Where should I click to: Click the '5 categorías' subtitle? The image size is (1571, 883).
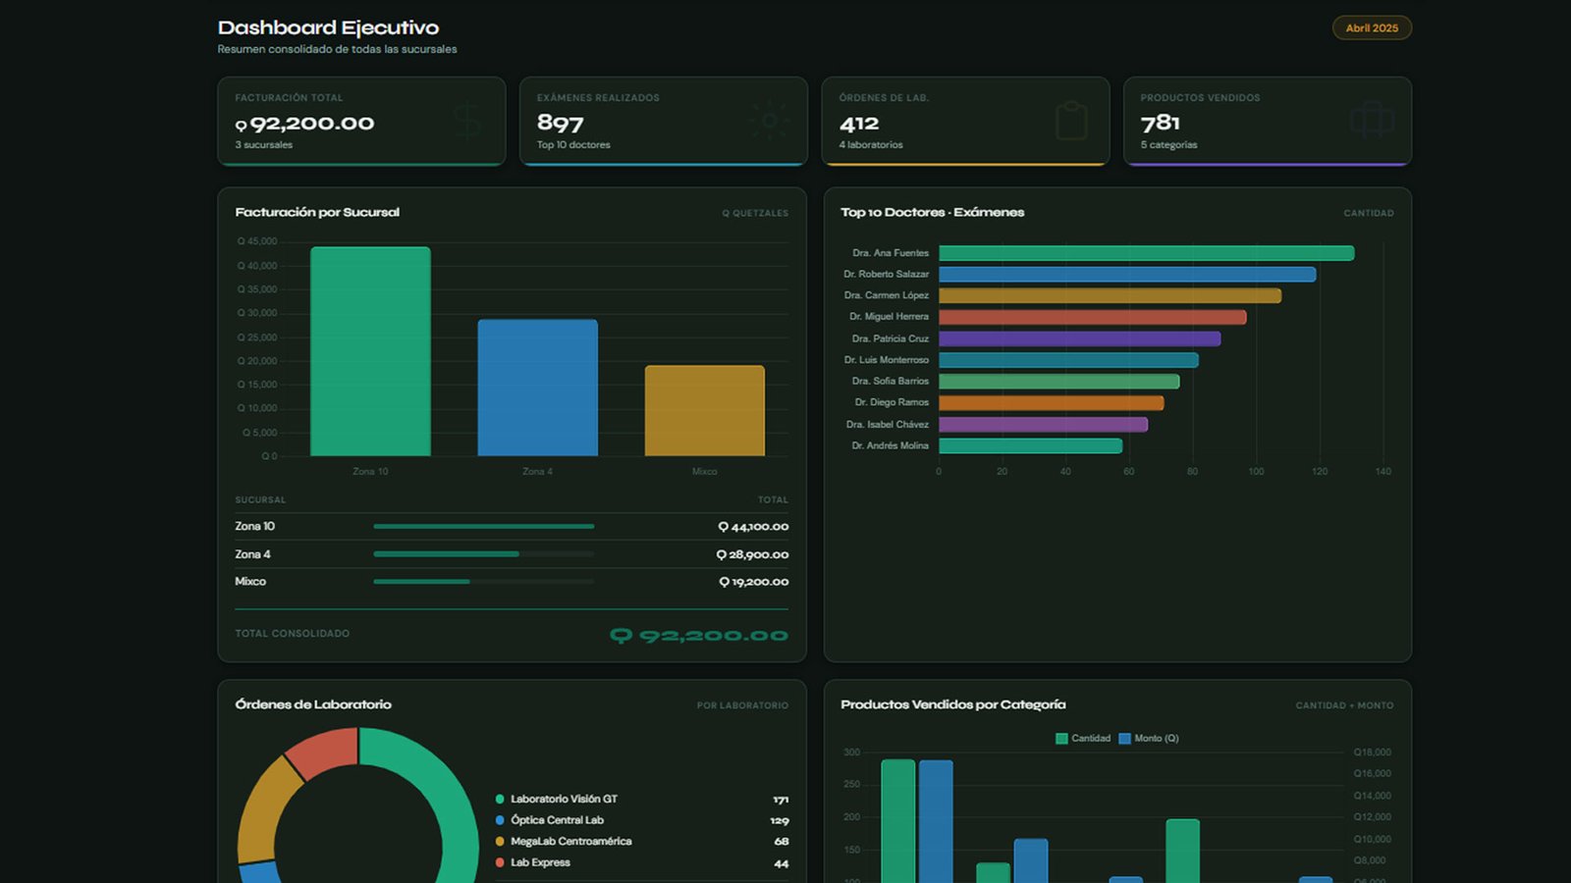point(1169,145)
